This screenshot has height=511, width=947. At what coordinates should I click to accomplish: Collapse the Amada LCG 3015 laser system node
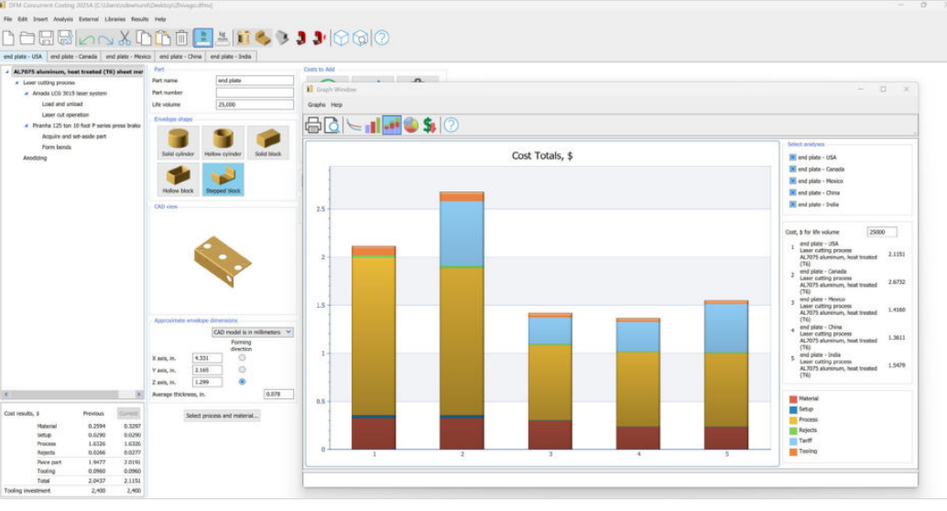pyautogui.click(x=27, y=93)
